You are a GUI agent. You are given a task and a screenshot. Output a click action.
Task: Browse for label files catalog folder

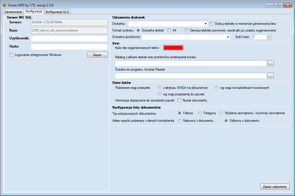click(x=271, y=63)
